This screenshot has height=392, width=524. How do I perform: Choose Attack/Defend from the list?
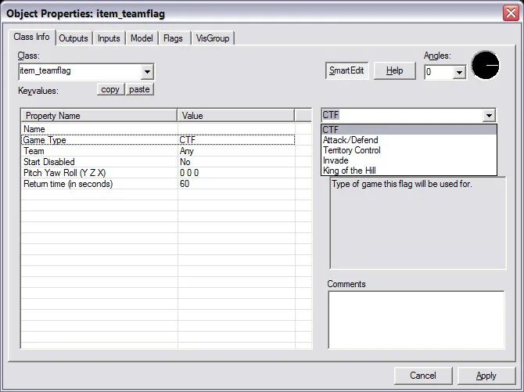point(350,140)
